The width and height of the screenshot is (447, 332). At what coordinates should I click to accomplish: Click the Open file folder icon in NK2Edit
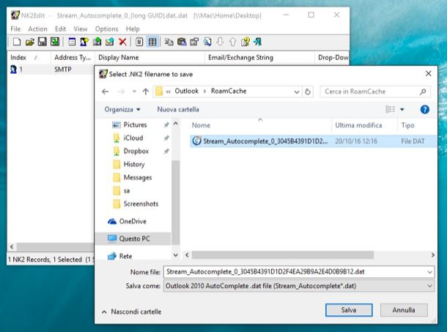click(x=29, y=42)
